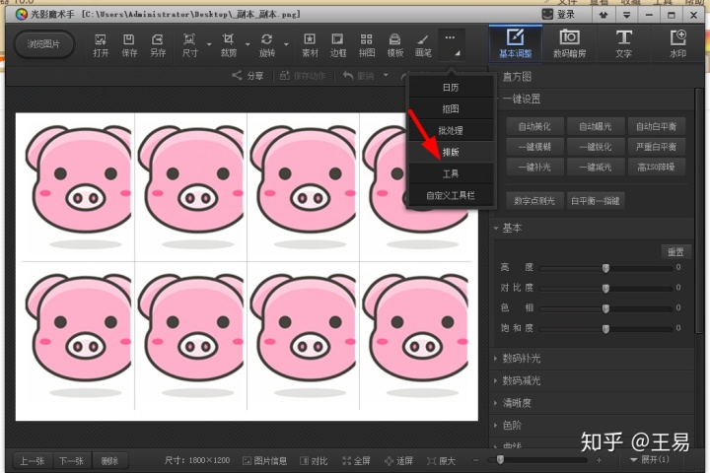Undo last step with 撤销

tap(358, 76)
